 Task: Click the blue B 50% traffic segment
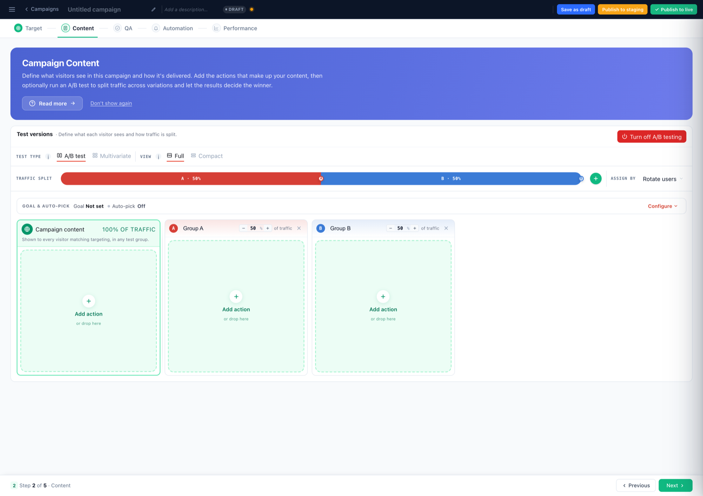tap(451, 178)
